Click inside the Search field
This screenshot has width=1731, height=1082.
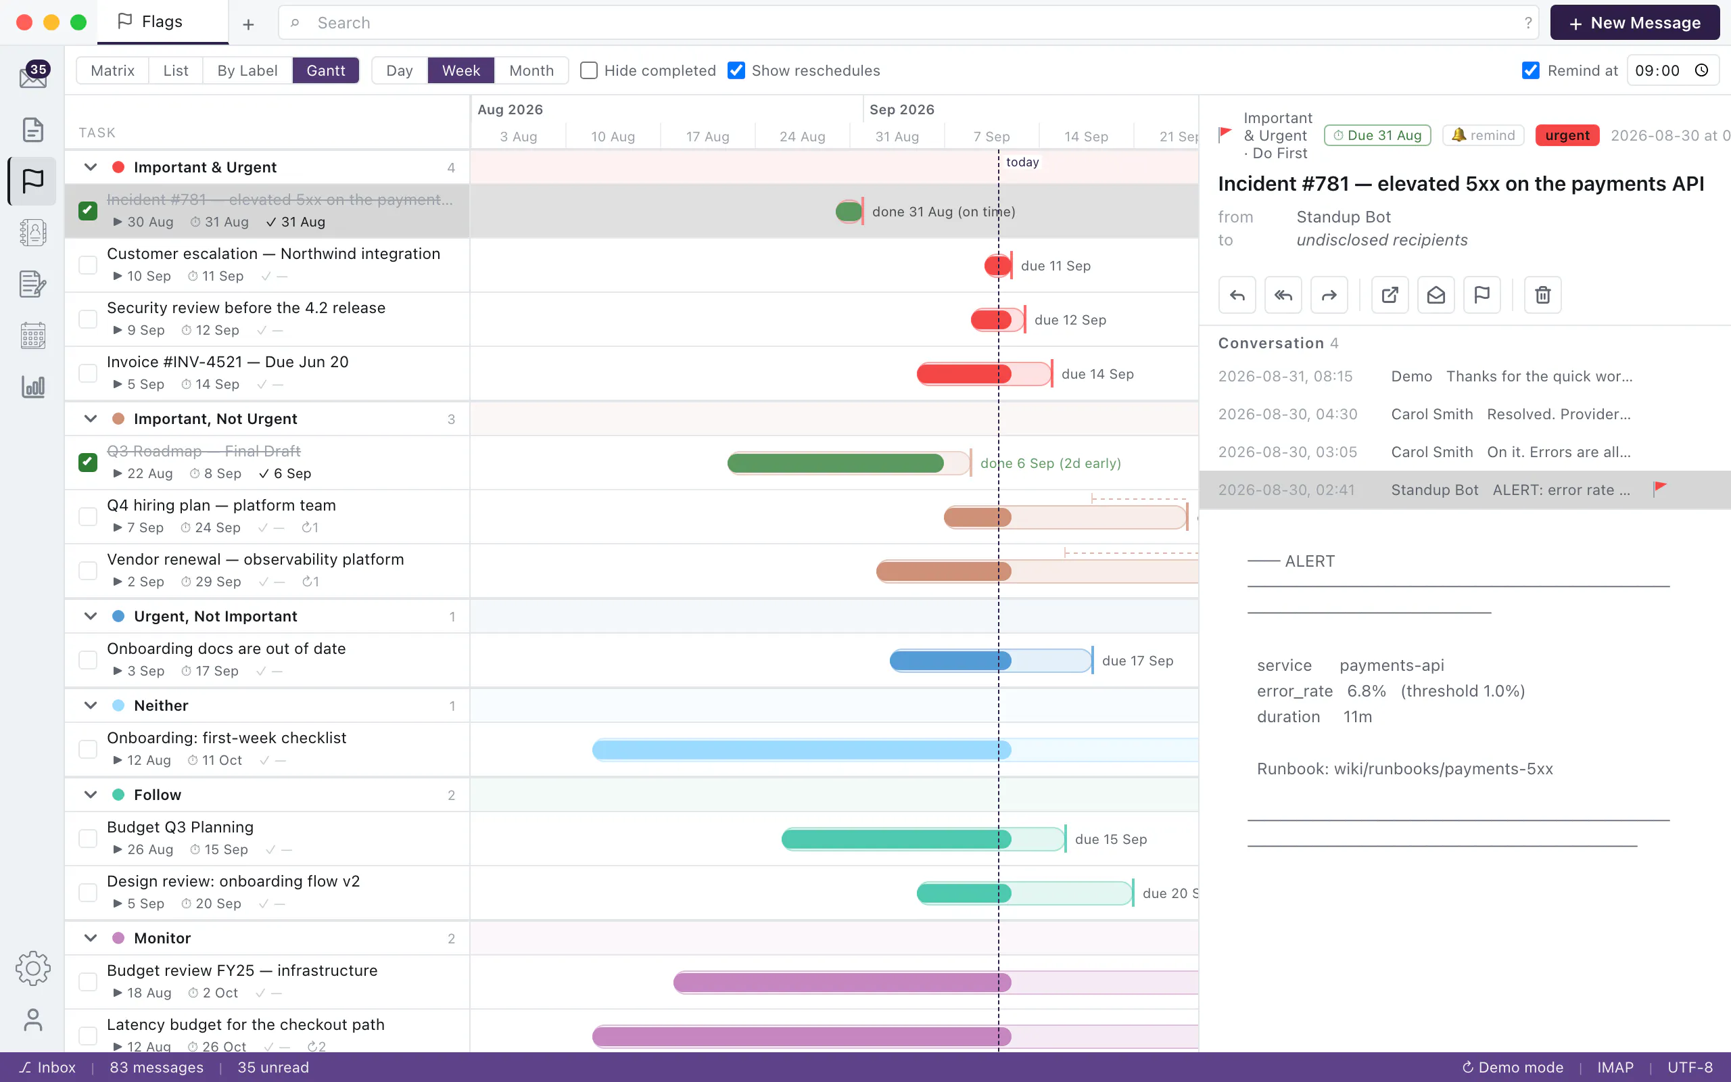coord(908,23)
